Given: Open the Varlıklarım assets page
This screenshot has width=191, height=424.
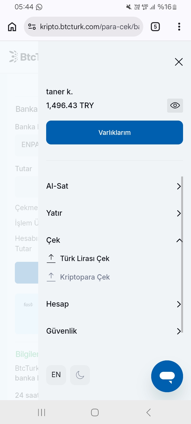Looking at the screenshot, I should coord(115,132).
